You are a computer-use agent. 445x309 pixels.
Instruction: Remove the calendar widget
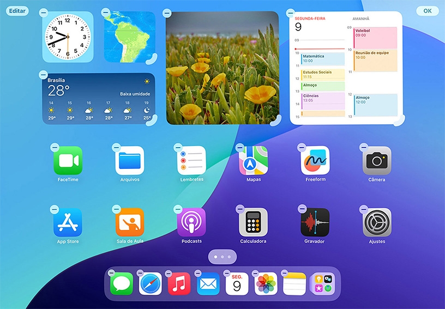click(290, 13)
